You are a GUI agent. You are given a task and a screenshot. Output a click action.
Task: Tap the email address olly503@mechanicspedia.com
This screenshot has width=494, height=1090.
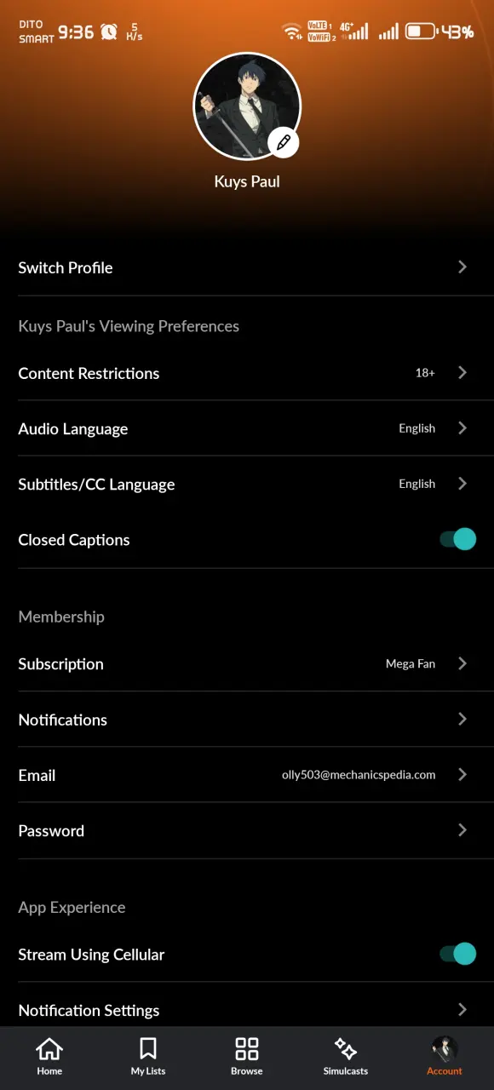[359, 775]
